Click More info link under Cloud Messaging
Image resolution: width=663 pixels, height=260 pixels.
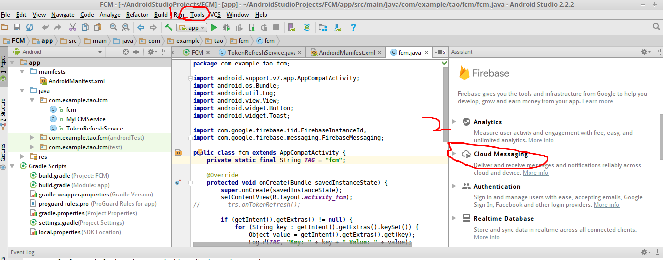(x=535, y=173)
